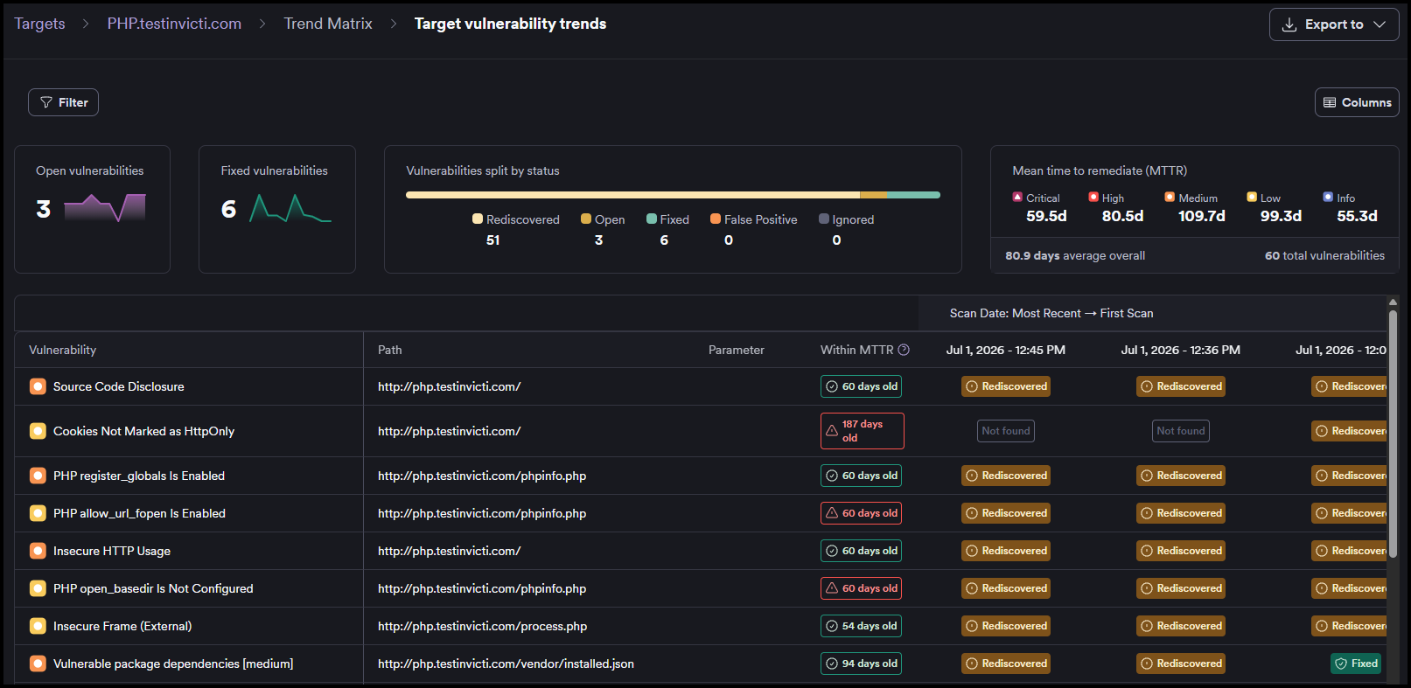Click the Source Code Disclosure severity icon
This screenshot has width=1411, height=688.
(38, 386)
